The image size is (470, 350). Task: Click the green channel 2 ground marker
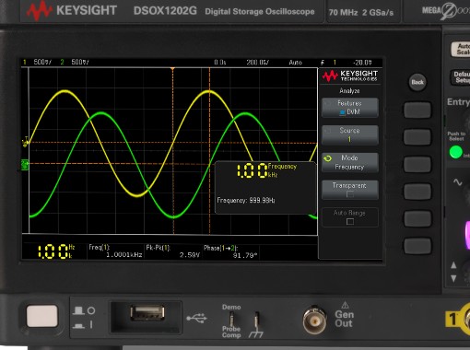(x=25, y=165)
